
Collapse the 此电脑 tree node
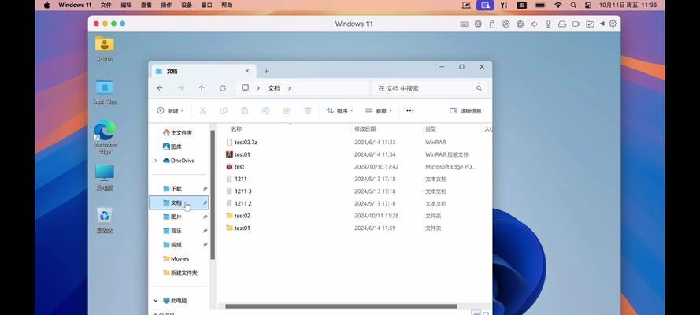tap(156, 301)
